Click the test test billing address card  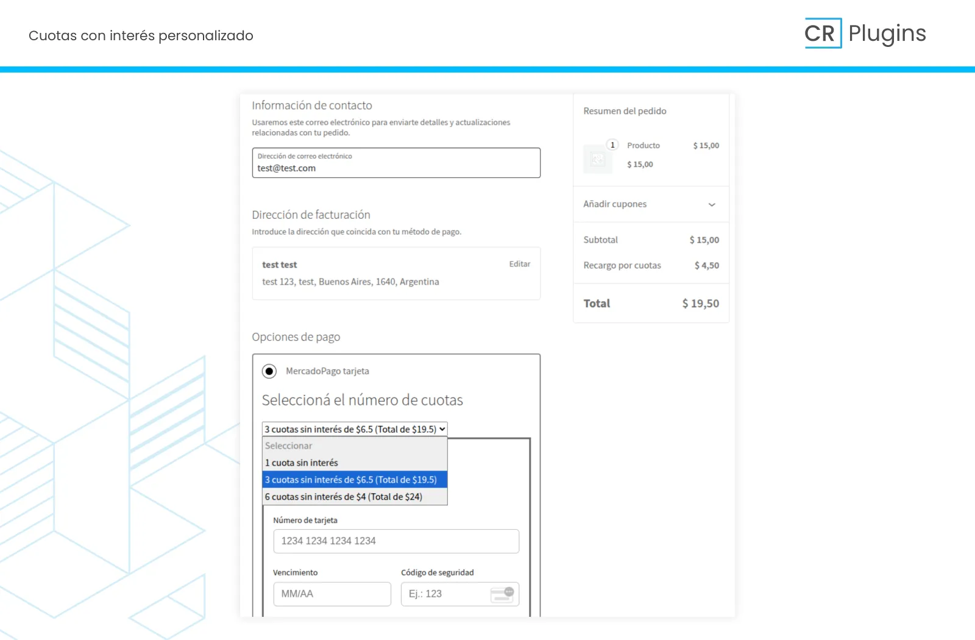396,274
